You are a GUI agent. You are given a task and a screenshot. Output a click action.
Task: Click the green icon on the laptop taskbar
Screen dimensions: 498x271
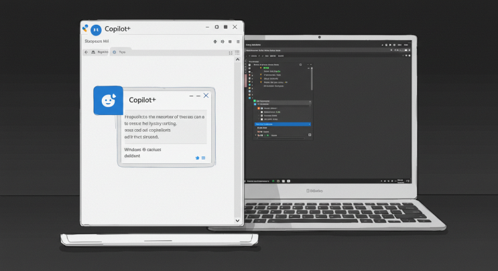[273, 181]
